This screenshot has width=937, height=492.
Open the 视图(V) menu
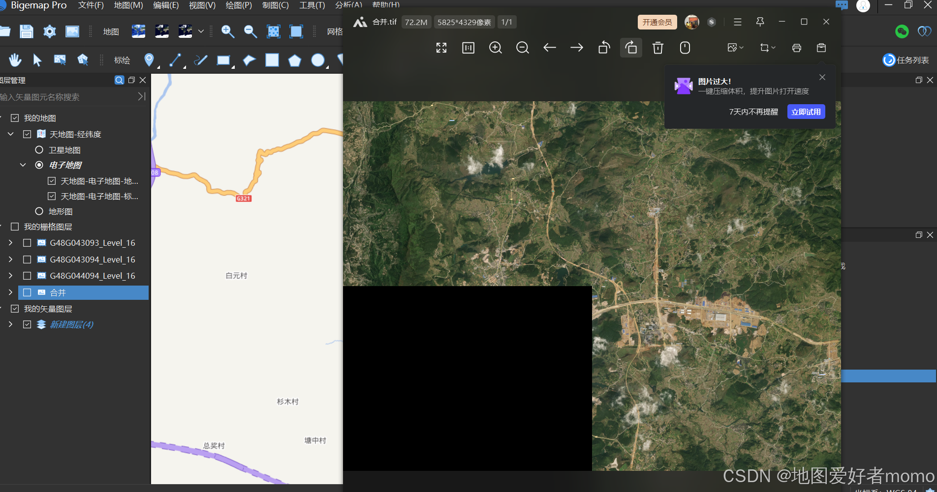(201, 5)
